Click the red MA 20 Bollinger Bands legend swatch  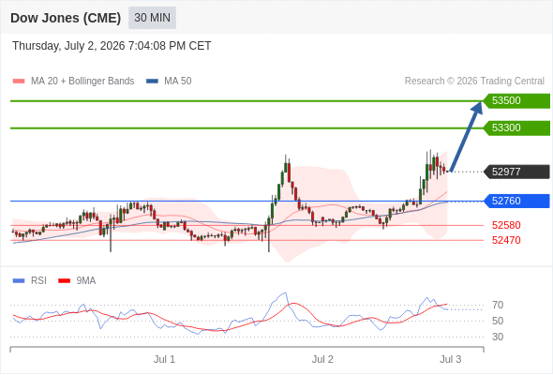19,82
